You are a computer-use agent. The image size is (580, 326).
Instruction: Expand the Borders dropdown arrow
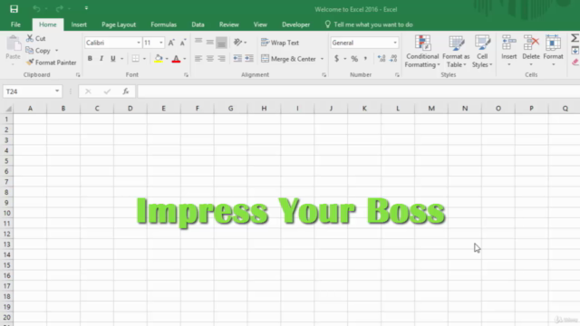(x=144, y=58)
